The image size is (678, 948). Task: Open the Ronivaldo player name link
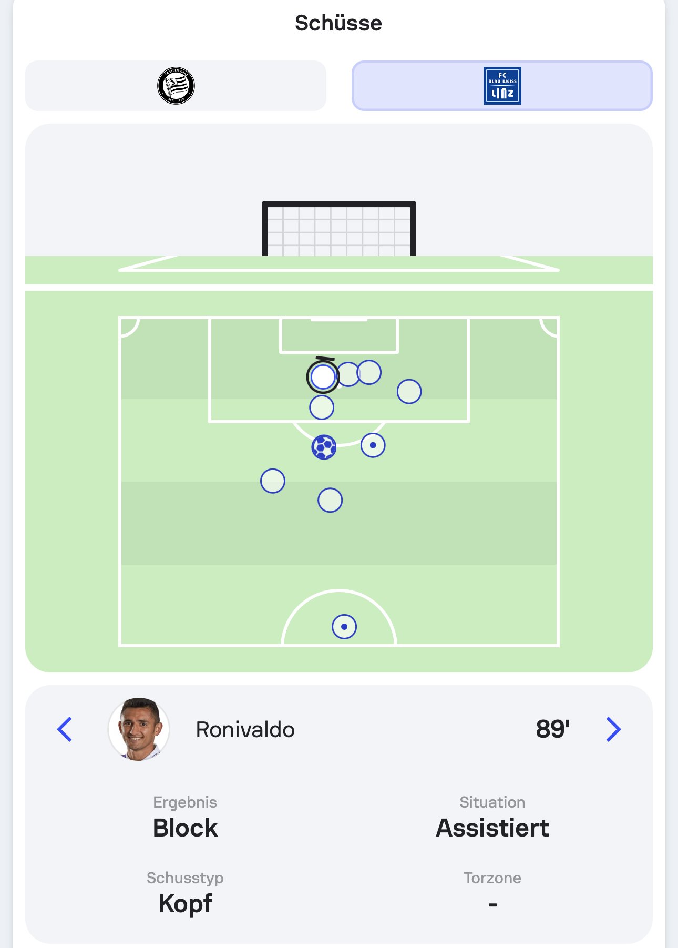[x=245, y=730]
